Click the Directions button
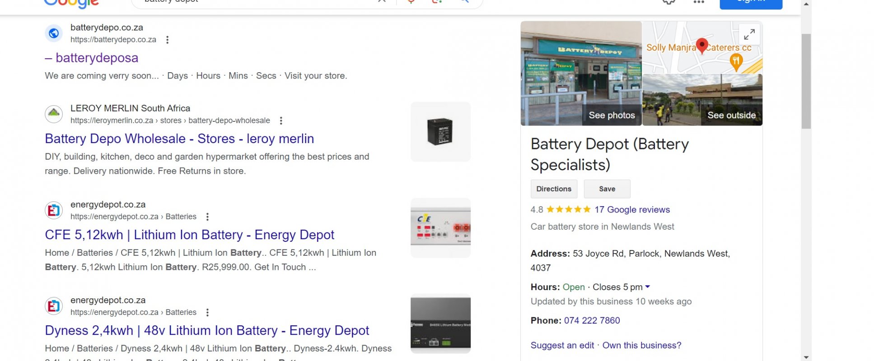Image resolution: width=874 pixels, height=361 pixels. click(554, 189)
